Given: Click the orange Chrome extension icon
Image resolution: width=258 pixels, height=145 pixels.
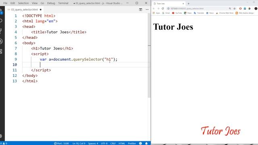Looking at the screenshot, I should point(240,8).
